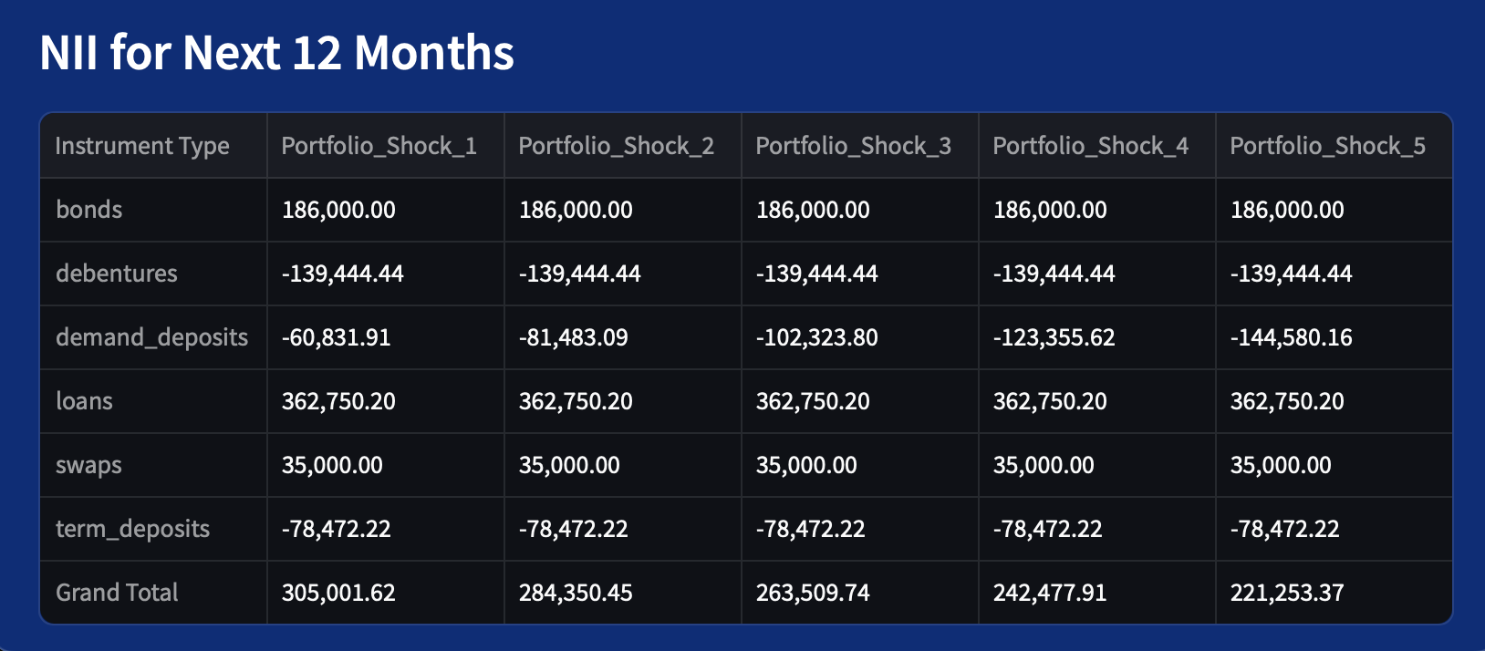Select the Grand Total row label
The height and width of the screenshot is (651, 1485).
[117, 593]
